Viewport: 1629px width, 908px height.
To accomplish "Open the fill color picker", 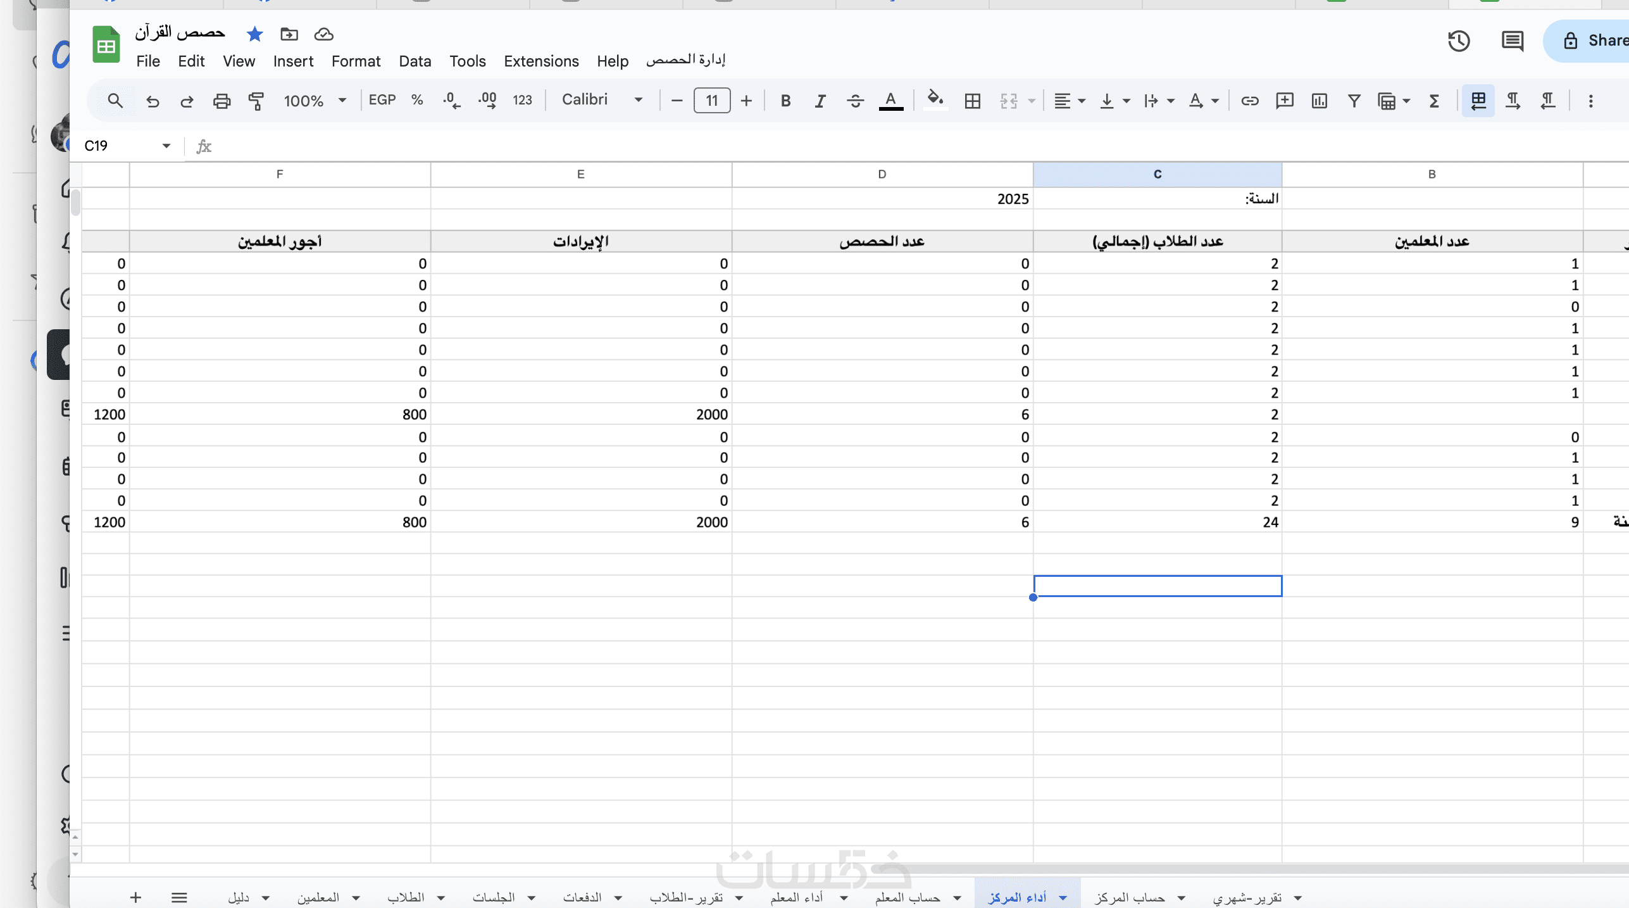I will tap(935, 101).
